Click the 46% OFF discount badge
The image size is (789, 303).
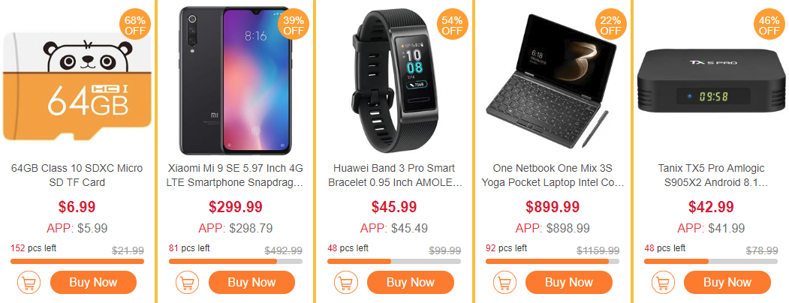pos(769,25)
